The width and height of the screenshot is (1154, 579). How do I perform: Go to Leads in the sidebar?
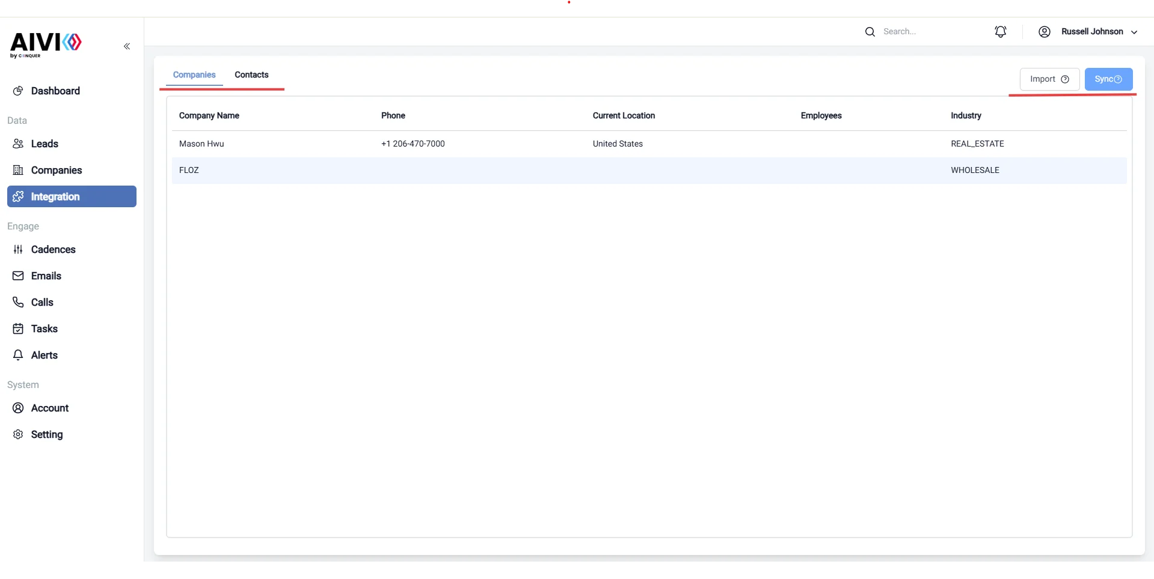[72, 144]
